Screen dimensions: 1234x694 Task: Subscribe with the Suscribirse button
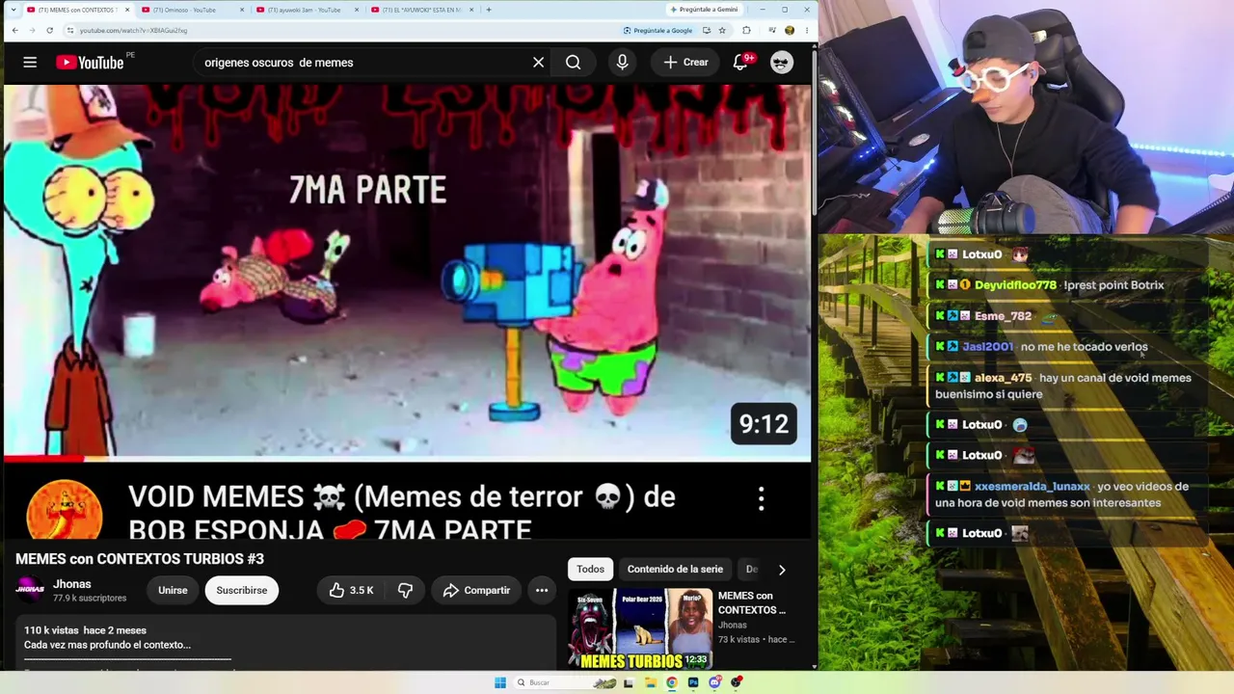pyautogui.click(x=242, y=590)
